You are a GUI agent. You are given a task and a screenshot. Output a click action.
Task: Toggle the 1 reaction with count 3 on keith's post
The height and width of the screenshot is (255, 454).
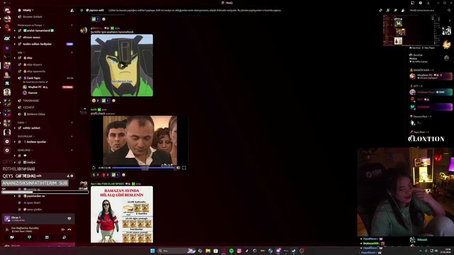coord(95,175)
